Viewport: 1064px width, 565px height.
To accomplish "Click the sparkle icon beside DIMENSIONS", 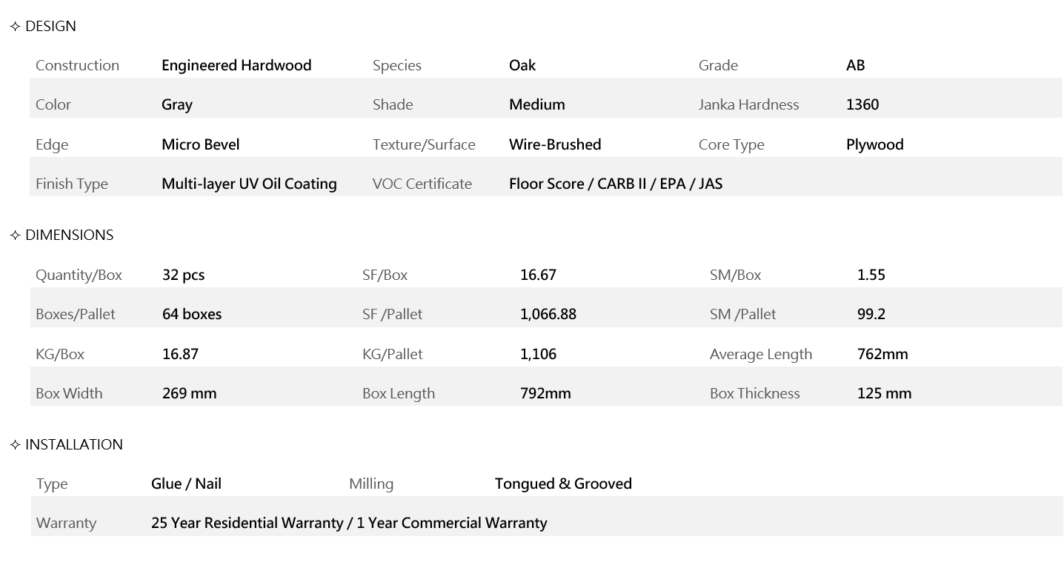I will pos(16,235).
